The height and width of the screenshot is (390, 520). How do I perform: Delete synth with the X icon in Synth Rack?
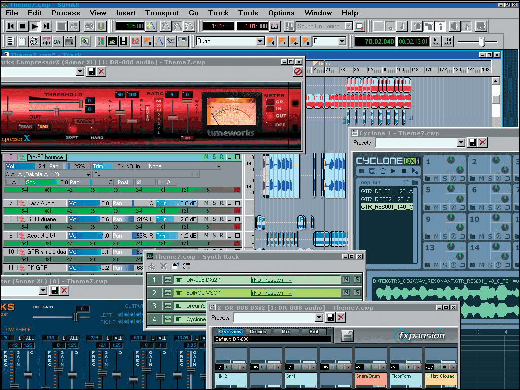164,266
